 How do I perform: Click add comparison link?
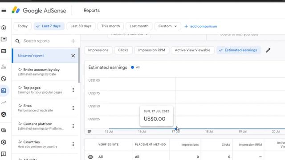(201, 26)
